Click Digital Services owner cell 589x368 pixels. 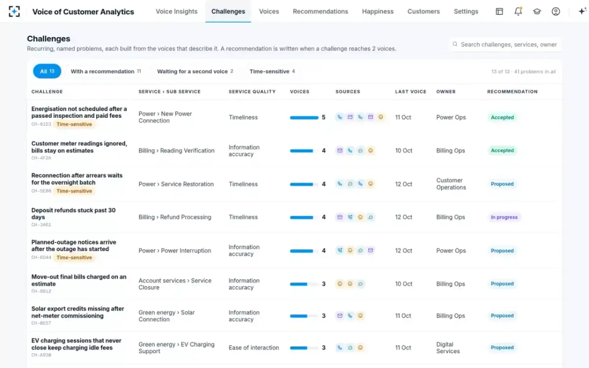(448, 347)
